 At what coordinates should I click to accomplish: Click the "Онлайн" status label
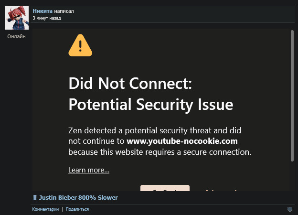click(16, 36)
